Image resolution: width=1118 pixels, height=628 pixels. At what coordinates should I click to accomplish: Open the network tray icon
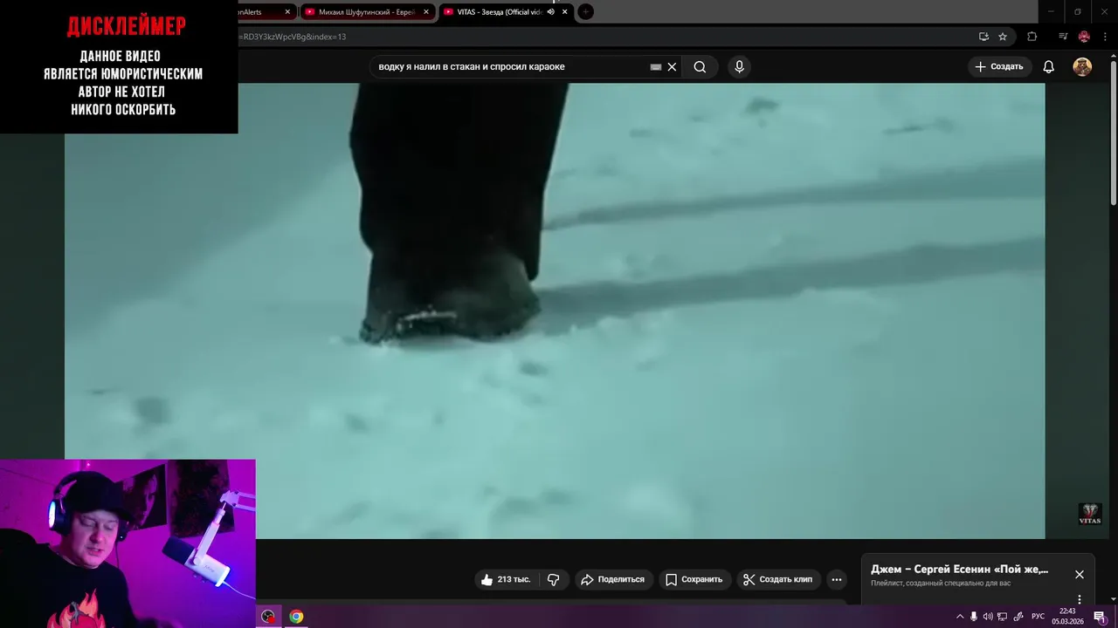click(x=1003, y=617)
